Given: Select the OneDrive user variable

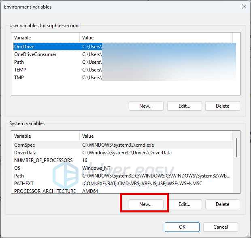Looking at the screenshot, I should point(24,47).
